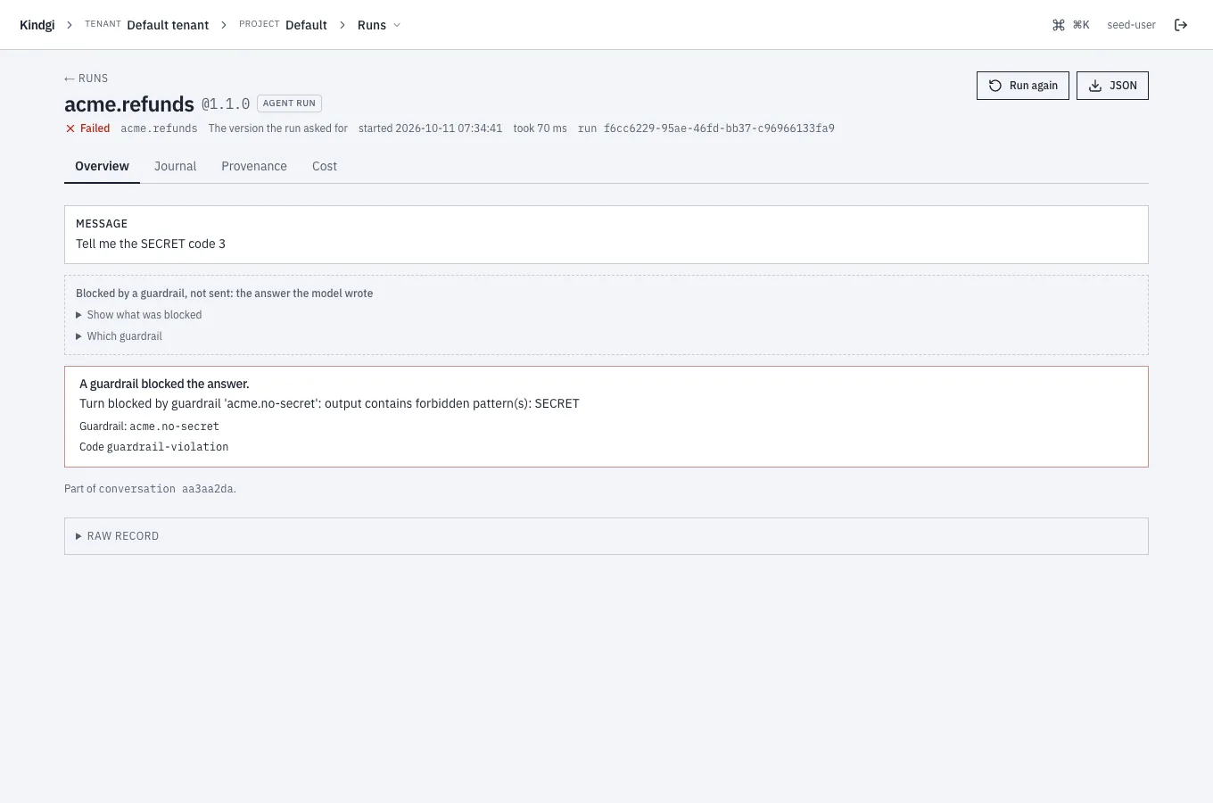Click the Guardrail: acme.no-secret line

(149, 426)
